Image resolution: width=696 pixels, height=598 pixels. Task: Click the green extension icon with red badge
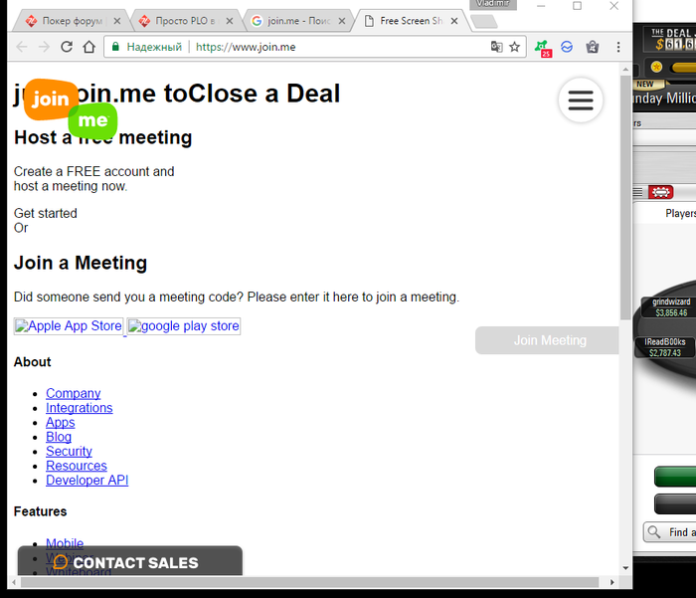pos(543,48)
